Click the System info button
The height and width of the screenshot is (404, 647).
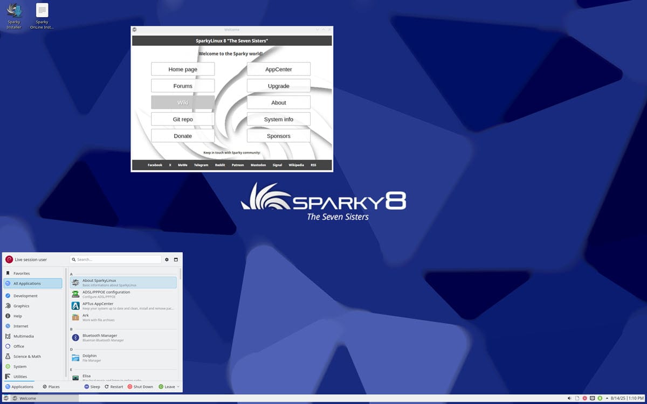[x=279, y=119]
